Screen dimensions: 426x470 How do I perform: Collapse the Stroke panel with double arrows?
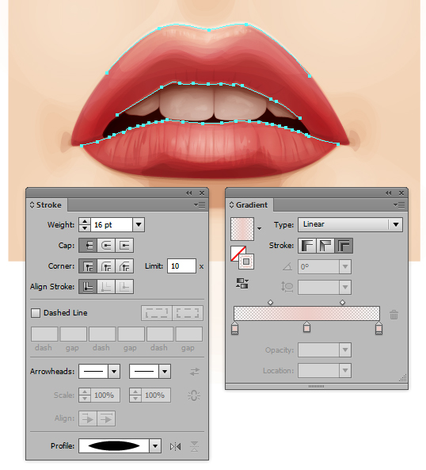pos(188,193)
